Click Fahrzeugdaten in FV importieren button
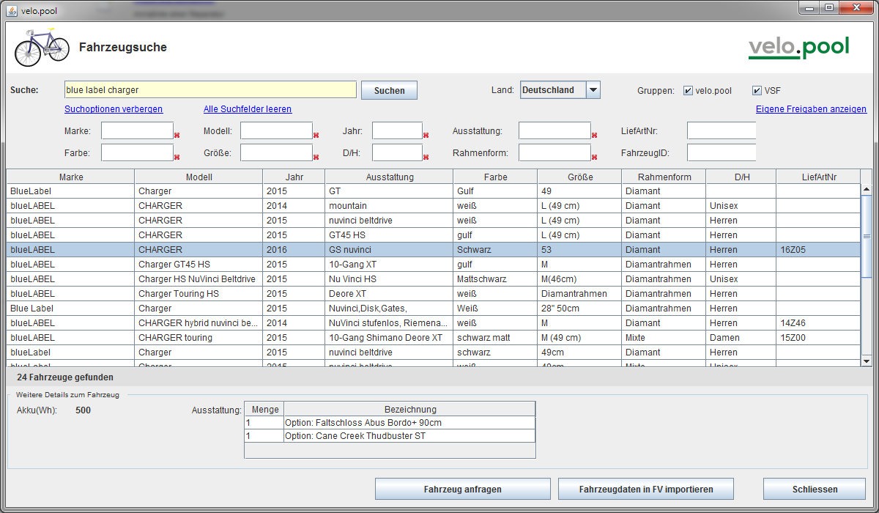Screen dimensions: 879x513 [x=645, y=489]
